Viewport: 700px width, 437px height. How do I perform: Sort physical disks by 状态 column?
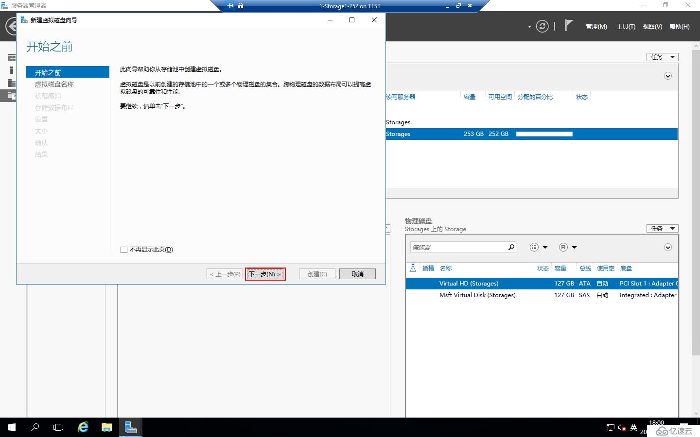coord(543,268)
